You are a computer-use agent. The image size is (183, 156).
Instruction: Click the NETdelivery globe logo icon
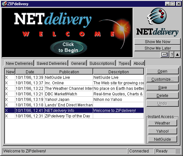157,16
